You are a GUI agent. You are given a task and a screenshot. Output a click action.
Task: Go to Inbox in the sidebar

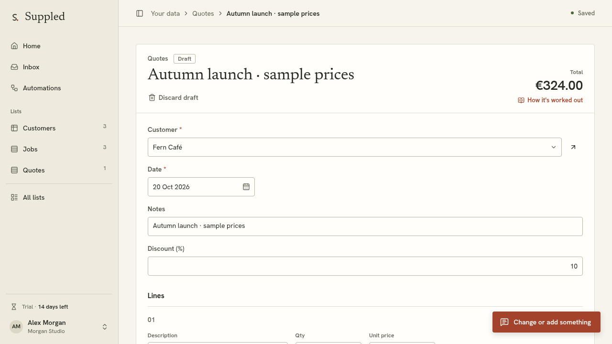[59, 67]
